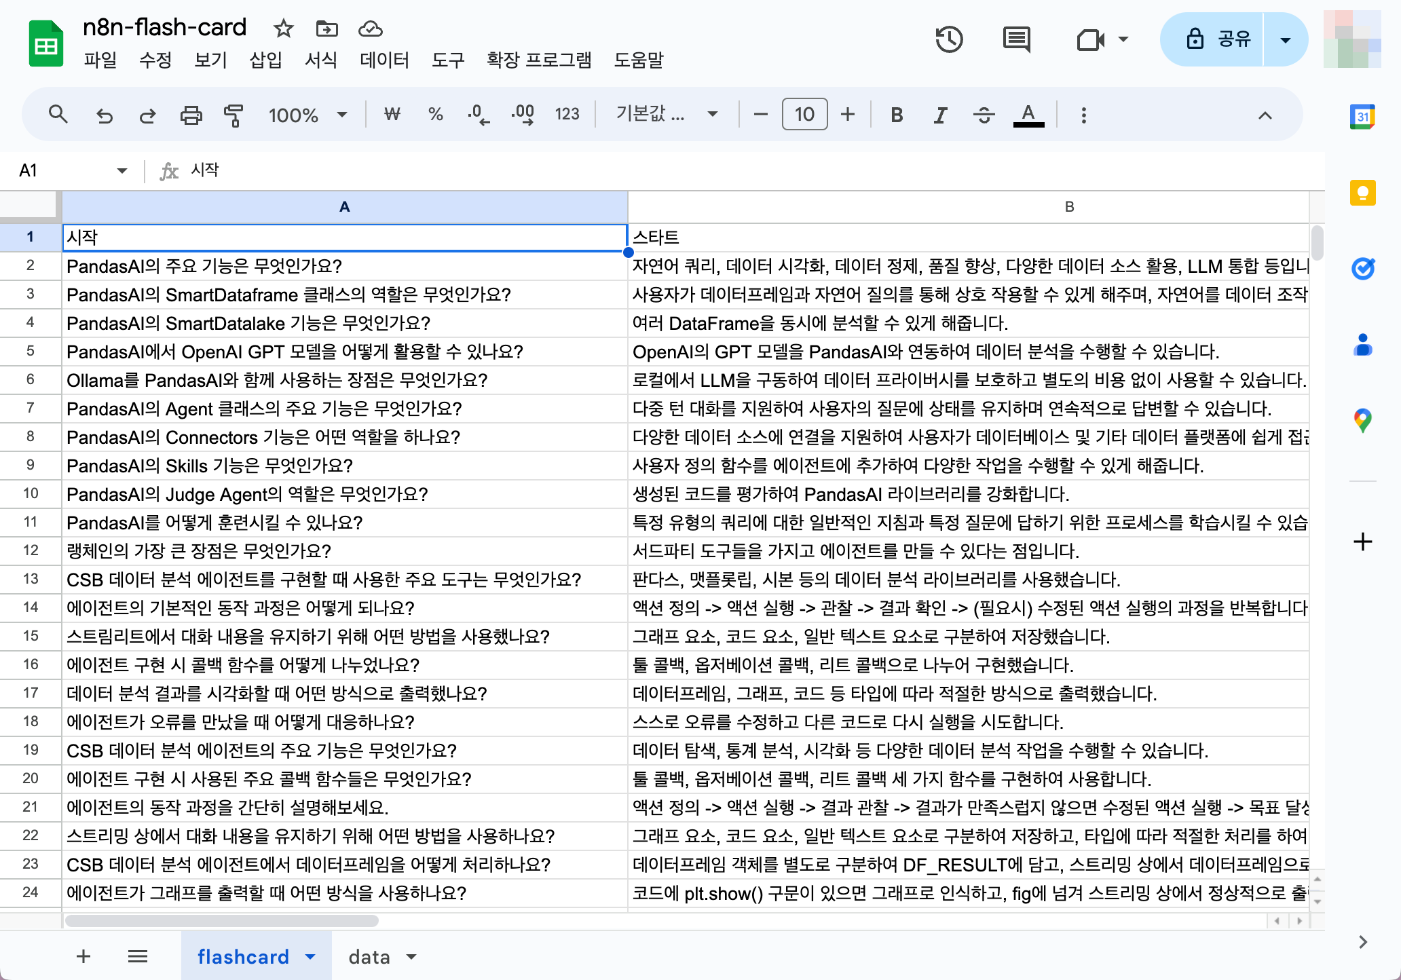Decrease font size minus button
Viewport: 1401px width, 980px height.
coord(761,115)
